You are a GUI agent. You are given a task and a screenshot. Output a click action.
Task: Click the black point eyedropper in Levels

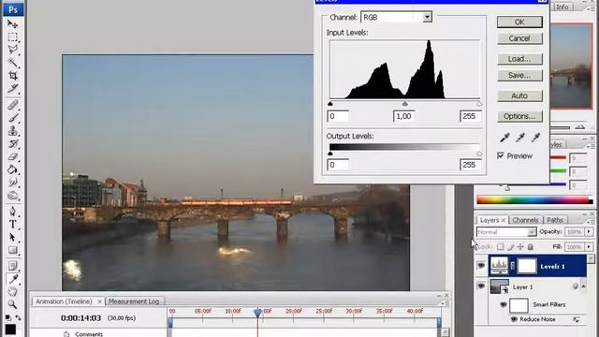click(504, 138)
